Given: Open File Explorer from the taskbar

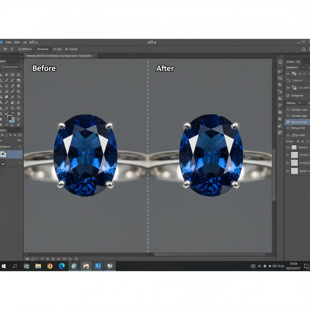Looking at the screenshot, I should point(38,266).
